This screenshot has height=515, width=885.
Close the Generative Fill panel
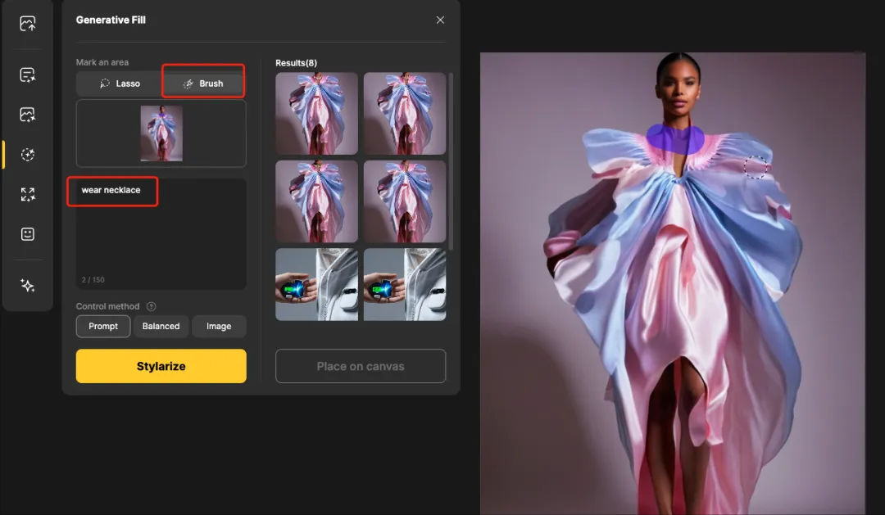(440, 20)
